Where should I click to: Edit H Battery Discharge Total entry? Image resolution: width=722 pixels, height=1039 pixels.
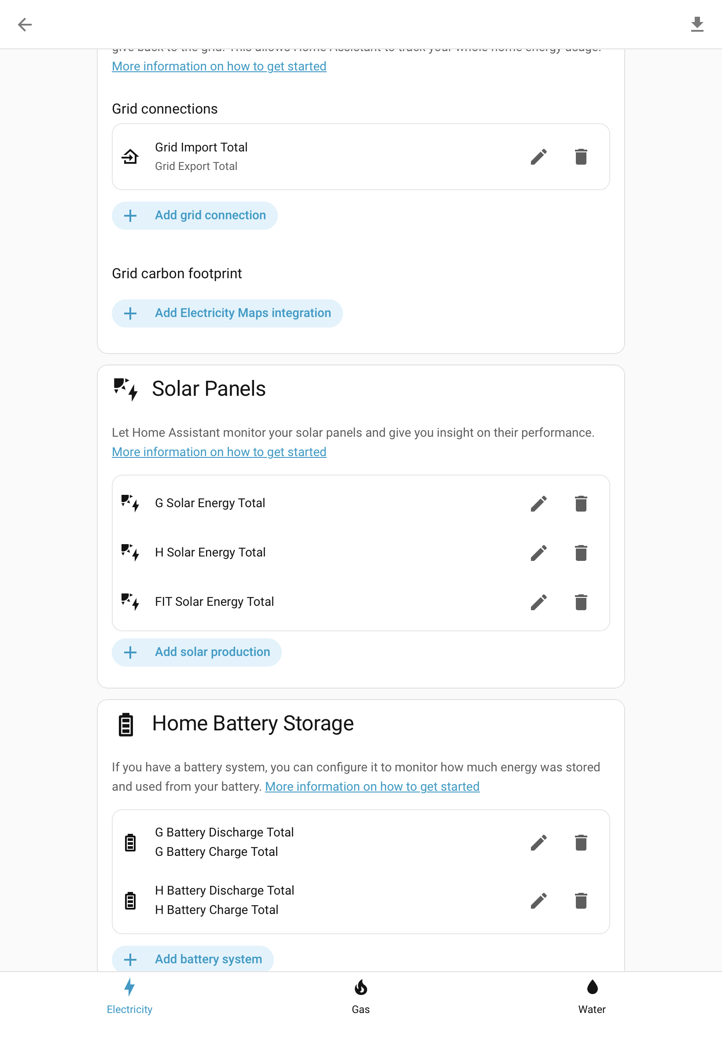click(x=539, y=901)
